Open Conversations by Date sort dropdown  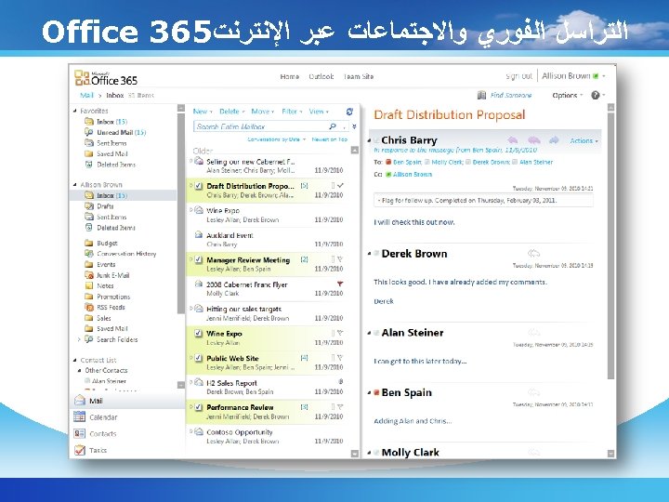[277, 139]
